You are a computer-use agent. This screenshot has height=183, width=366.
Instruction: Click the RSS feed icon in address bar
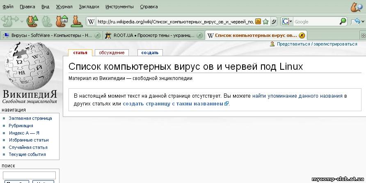[258, 22]
